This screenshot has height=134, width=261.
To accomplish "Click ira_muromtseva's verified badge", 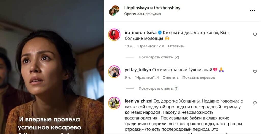I will pos(160,33).
